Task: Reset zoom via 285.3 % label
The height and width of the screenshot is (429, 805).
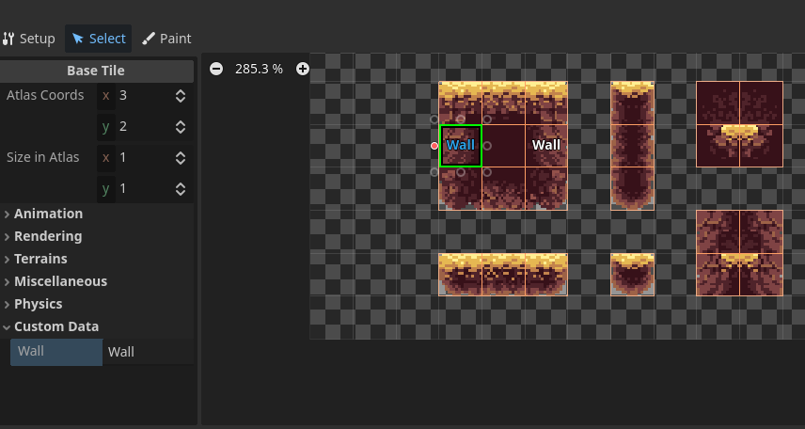Action: [259, 69]
